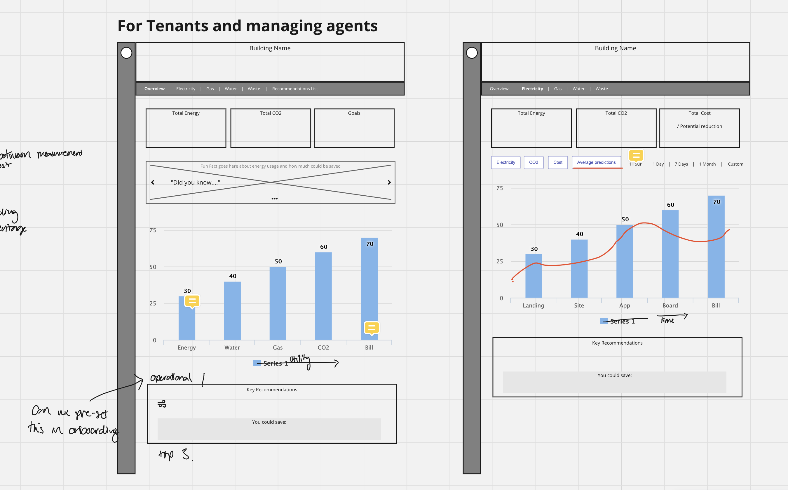Screen dimensions: 788x490
Task: Open the Water tab in left wireframe
Action: click(x=231, y=89)
